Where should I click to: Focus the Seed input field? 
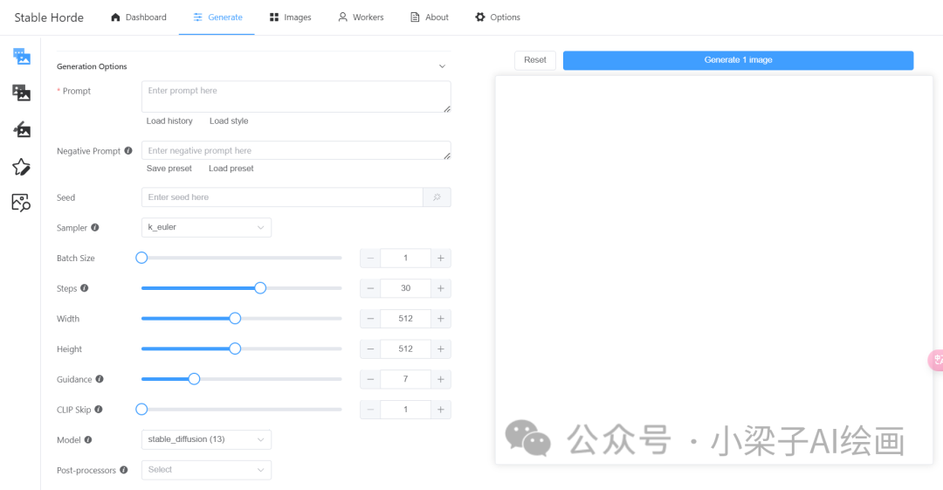tap(282, 197)
